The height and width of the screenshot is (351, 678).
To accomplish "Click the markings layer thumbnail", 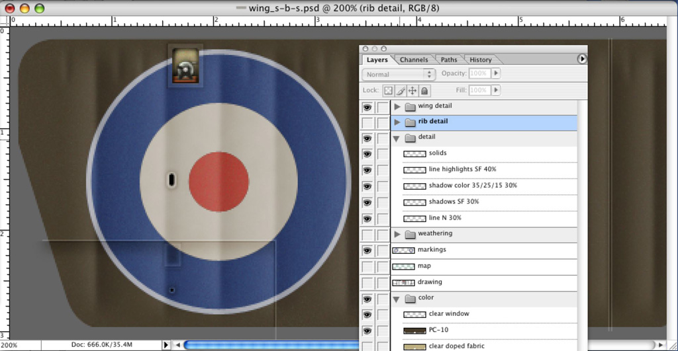I will point(403,251).
